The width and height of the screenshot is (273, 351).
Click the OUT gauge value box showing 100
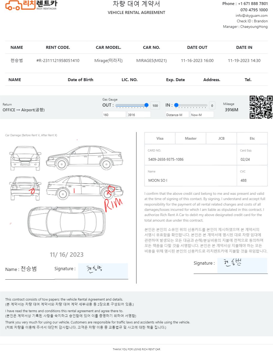tap(155, 106)
